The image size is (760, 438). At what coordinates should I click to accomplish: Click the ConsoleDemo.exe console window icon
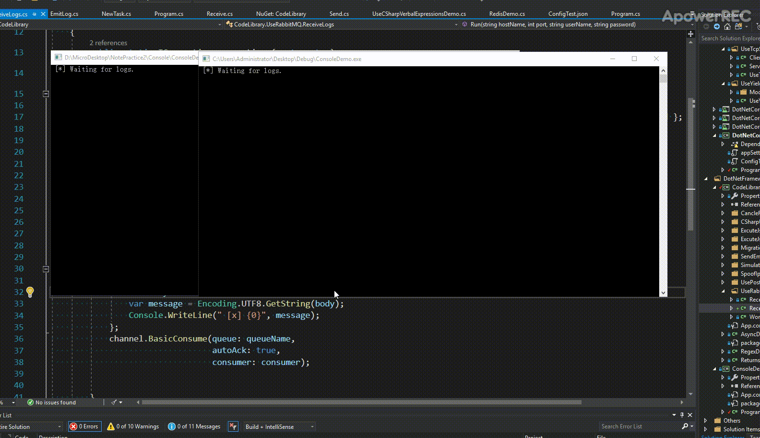pyautogui.click(x=206, y=59)
